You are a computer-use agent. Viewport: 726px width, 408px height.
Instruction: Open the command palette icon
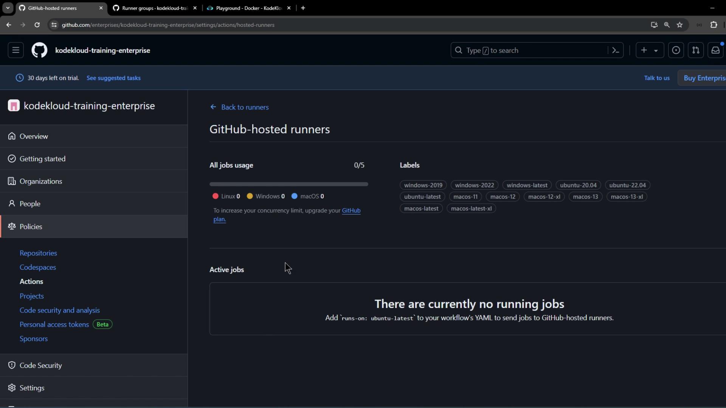615,50
